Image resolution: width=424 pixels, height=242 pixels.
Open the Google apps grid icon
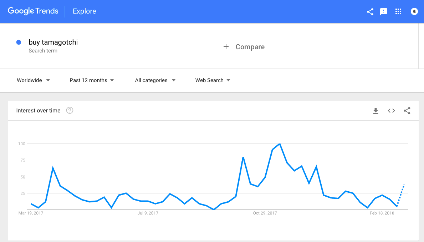click(398, 11)
